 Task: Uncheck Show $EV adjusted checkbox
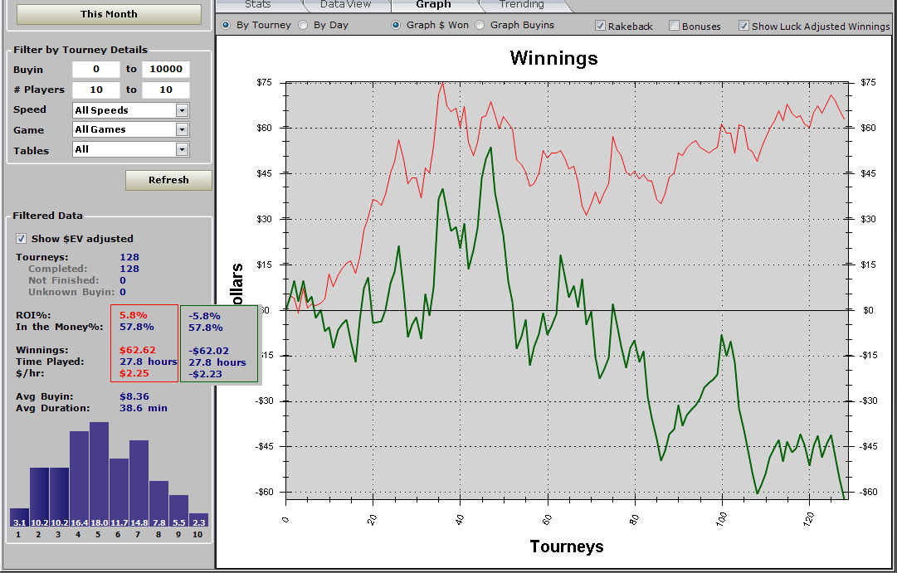click(22, 239)
